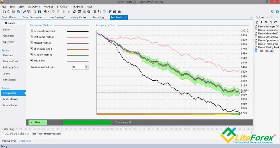Open the VIEW menu
The width and height of the screenshot is (280, 148).
coord(22,7)
